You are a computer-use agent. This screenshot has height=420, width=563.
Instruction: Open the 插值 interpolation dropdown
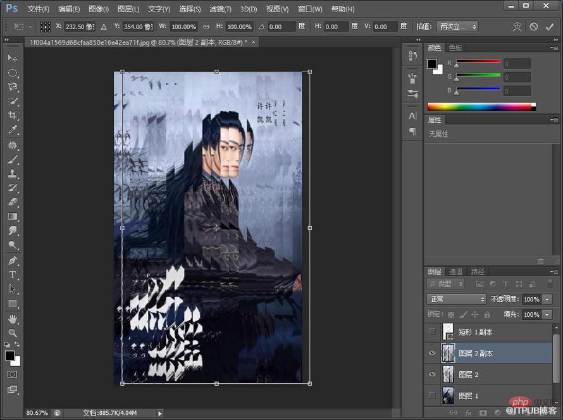[x=457, y=27]
